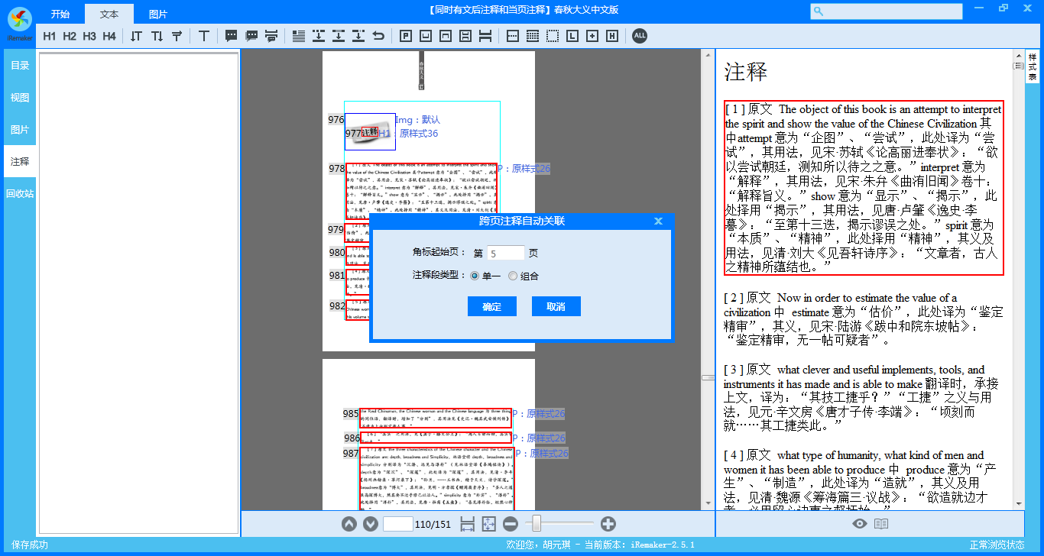Click the 角标起始页 number field
Viewport: 1044px width, 556px height.
505,253
